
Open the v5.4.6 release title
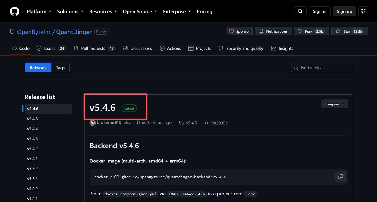(x=103, y=108)
